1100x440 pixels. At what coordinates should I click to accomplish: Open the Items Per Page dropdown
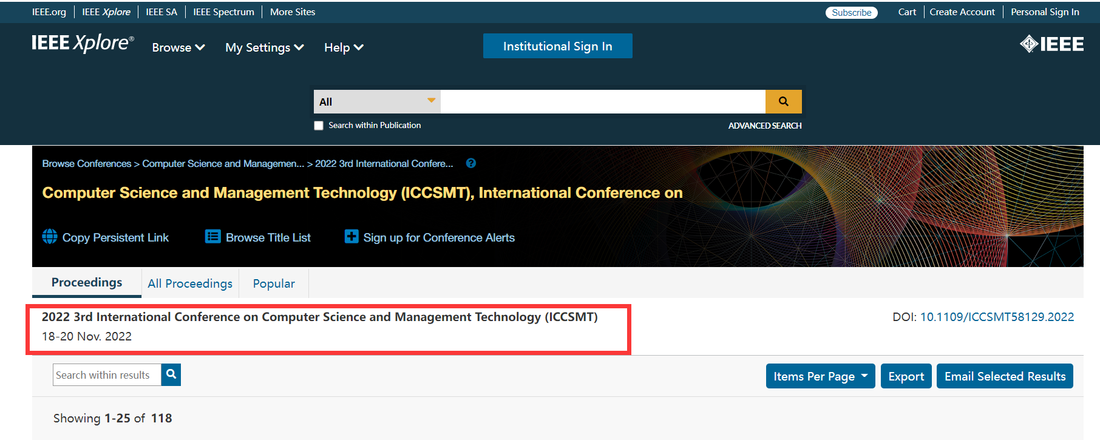(x=820, y=376)
